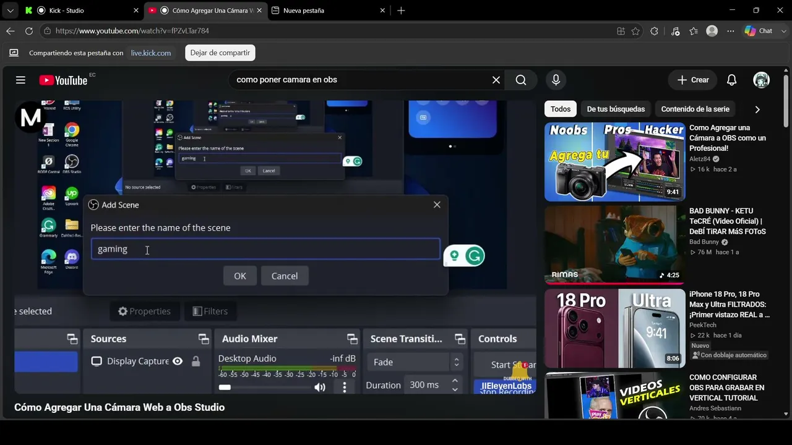Go to YouTube home via logo

click(x=63, y=80)
